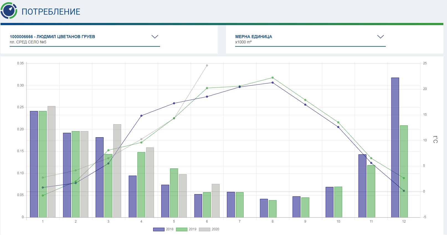The image size is (447, 235).
Task: Expand the customer selector chevron arrow
Action: (155, 37)
